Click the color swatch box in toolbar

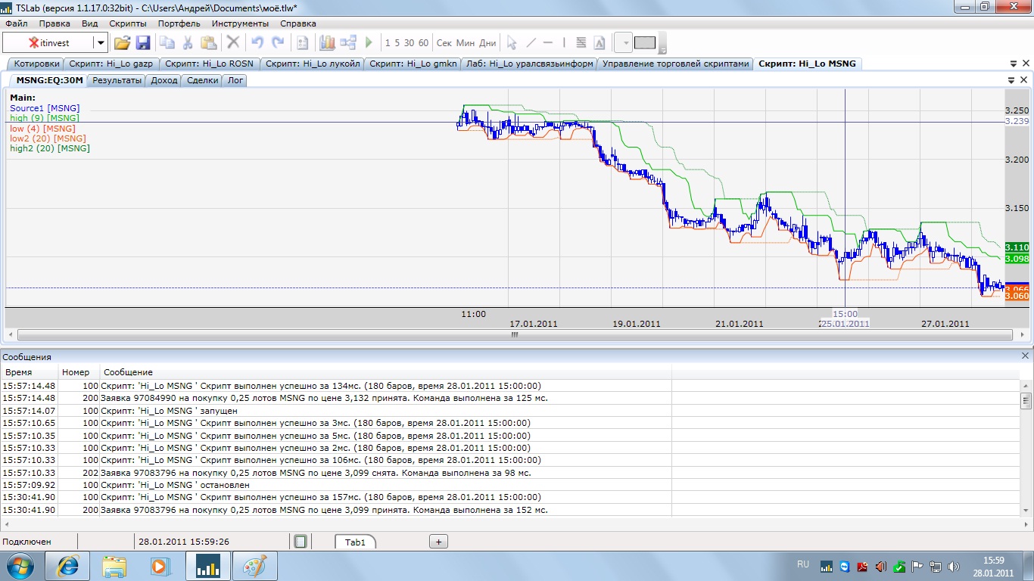click(645, 42)
